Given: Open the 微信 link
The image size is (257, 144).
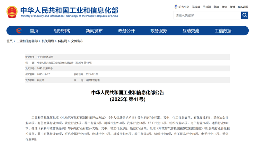Looking at the screenshot, I should coord(224,7).
